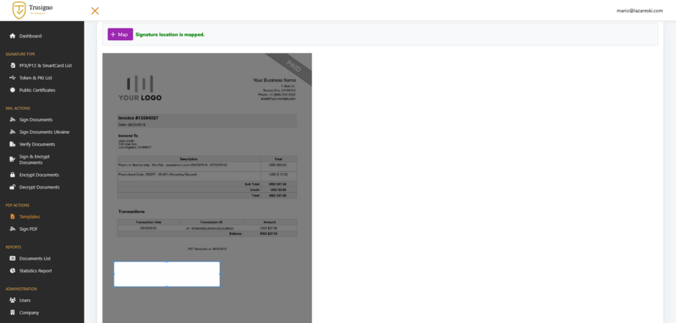This screenshot has height=323, width=676.
Task: Open the Sign PDF page
Action: [28, 229]
